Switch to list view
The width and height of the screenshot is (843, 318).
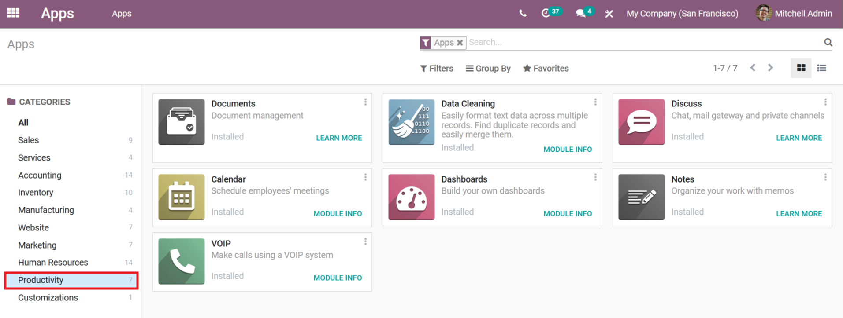pos(821,68)
